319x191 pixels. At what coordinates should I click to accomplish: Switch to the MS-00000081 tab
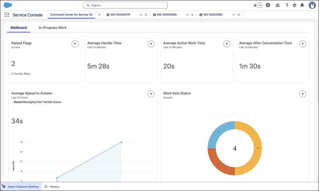(213, 15)
